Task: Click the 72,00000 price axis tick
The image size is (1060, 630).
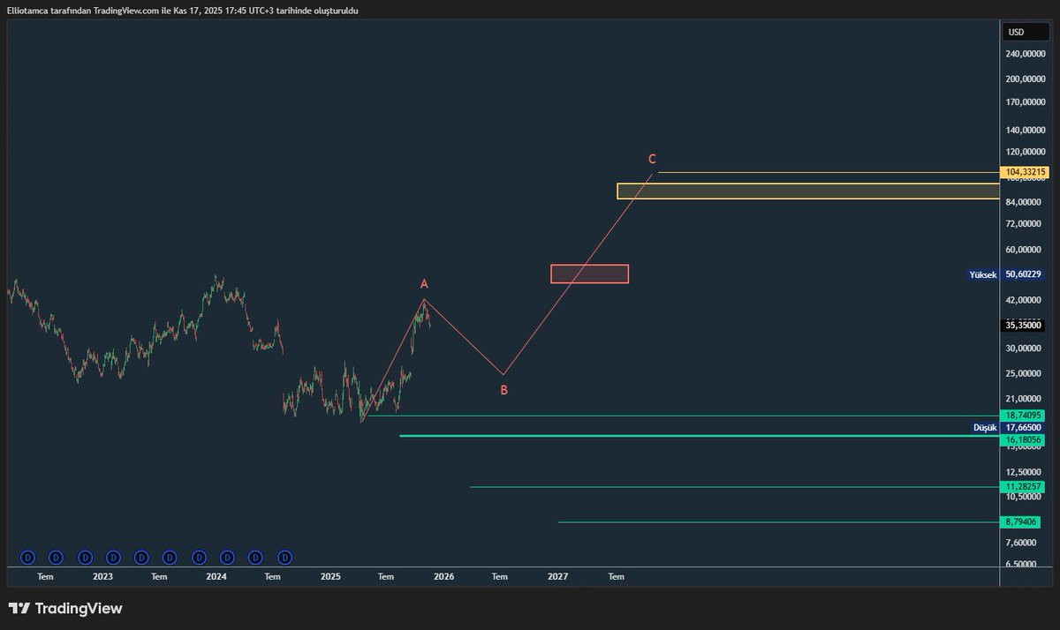Action: pyautogui.click(x=1024, y=226)
